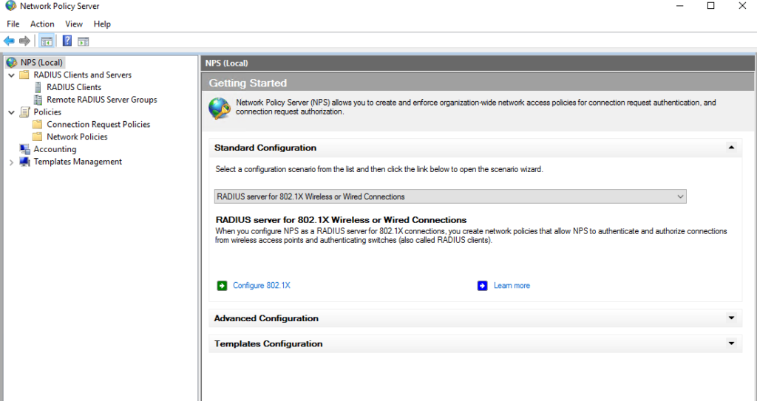
Task: Select Network Policies tree item
Action: coord(77,137)
